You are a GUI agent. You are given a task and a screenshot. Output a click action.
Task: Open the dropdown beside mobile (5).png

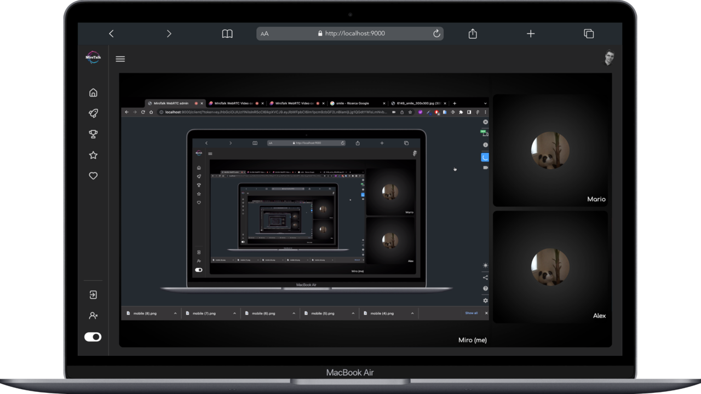(x=354, y=312)
